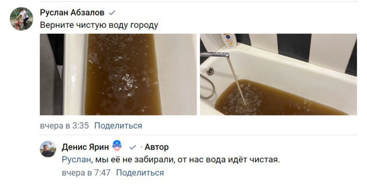Viewport: 367px width, 187px height.
Task: Click the timestamp вчера в 7:47
Action: point(86,173)
